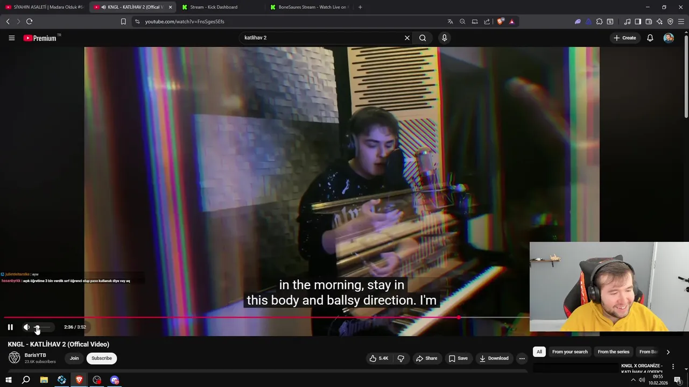The height and width of the screenshot is (387, 689).
Task: Reload the current page
Action: [29, 21]
